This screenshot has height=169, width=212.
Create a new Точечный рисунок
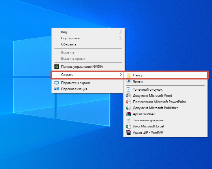[165, 90]
